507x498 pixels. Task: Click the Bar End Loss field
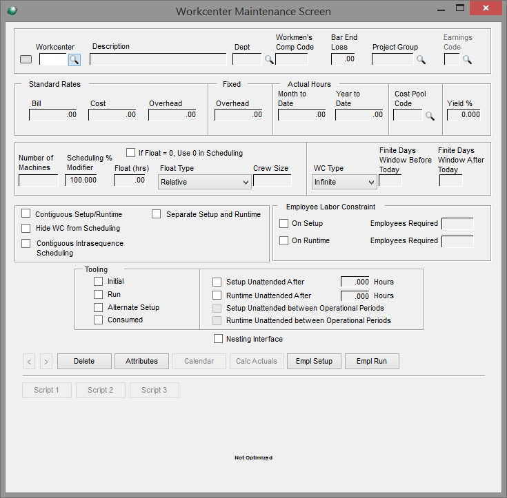pyautogui.click(x=343, y=59)
